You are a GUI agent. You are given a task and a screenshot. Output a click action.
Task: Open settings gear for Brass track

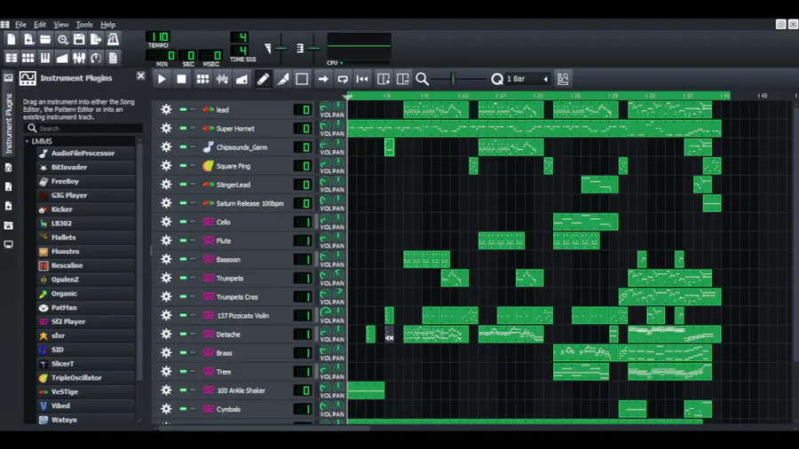click(x=166, y=353)
